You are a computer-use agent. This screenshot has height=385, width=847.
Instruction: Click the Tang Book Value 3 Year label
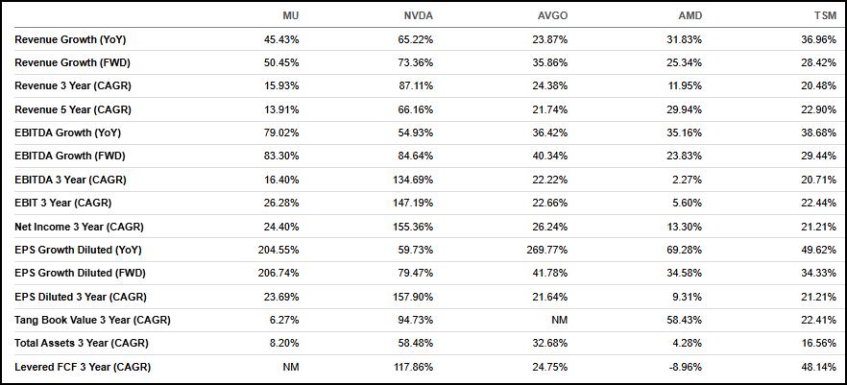(92, 320)
